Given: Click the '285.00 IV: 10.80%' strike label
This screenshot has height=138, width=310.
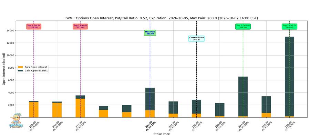Looking at the screenshot, I should (266, 126).
